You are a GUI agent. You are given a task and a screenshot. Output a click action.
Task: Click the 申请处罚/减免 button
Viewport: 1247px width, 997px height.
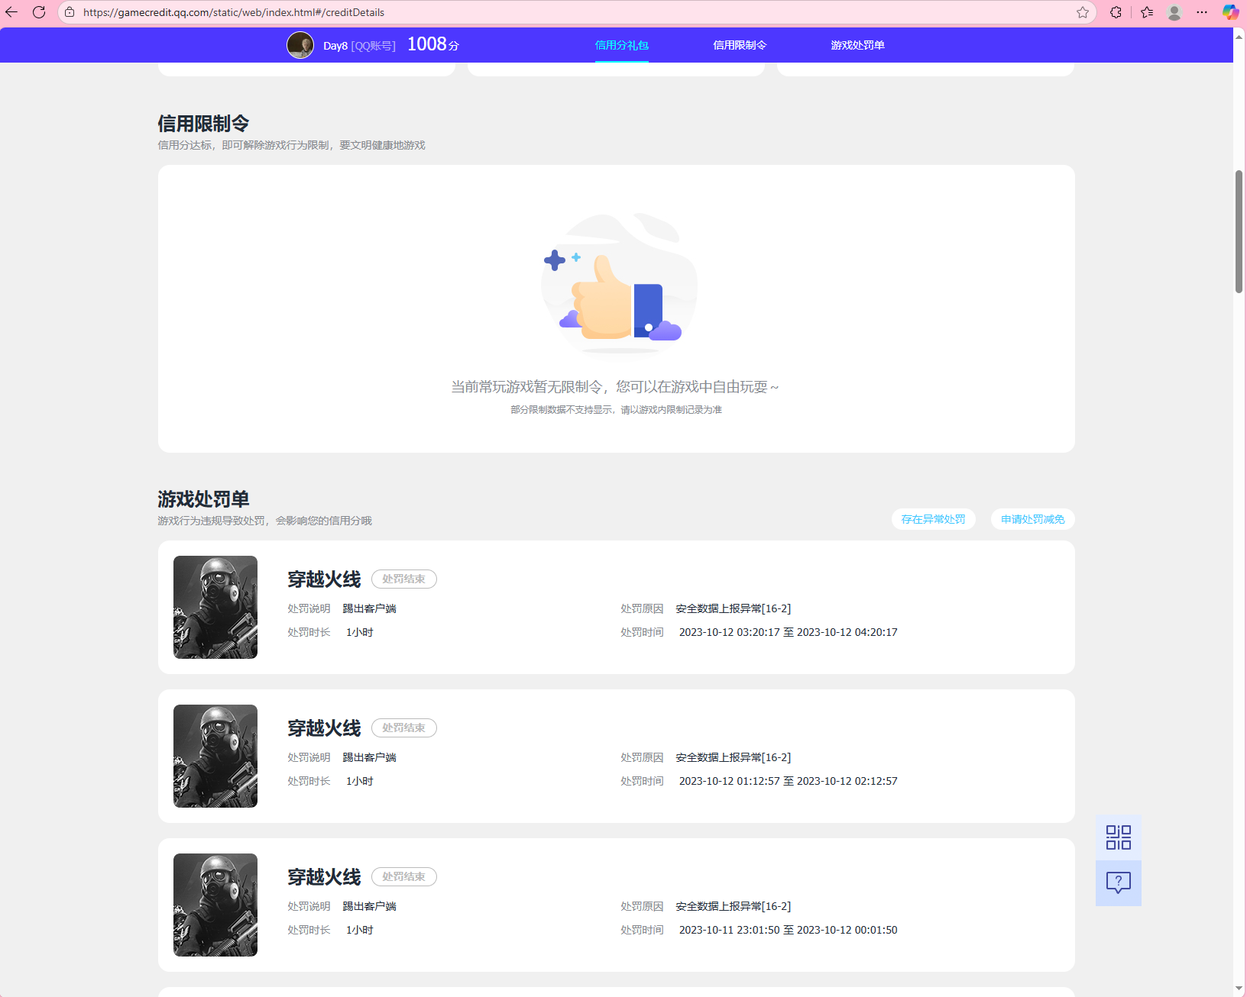pyautogui.click(x=1032, y=519)
